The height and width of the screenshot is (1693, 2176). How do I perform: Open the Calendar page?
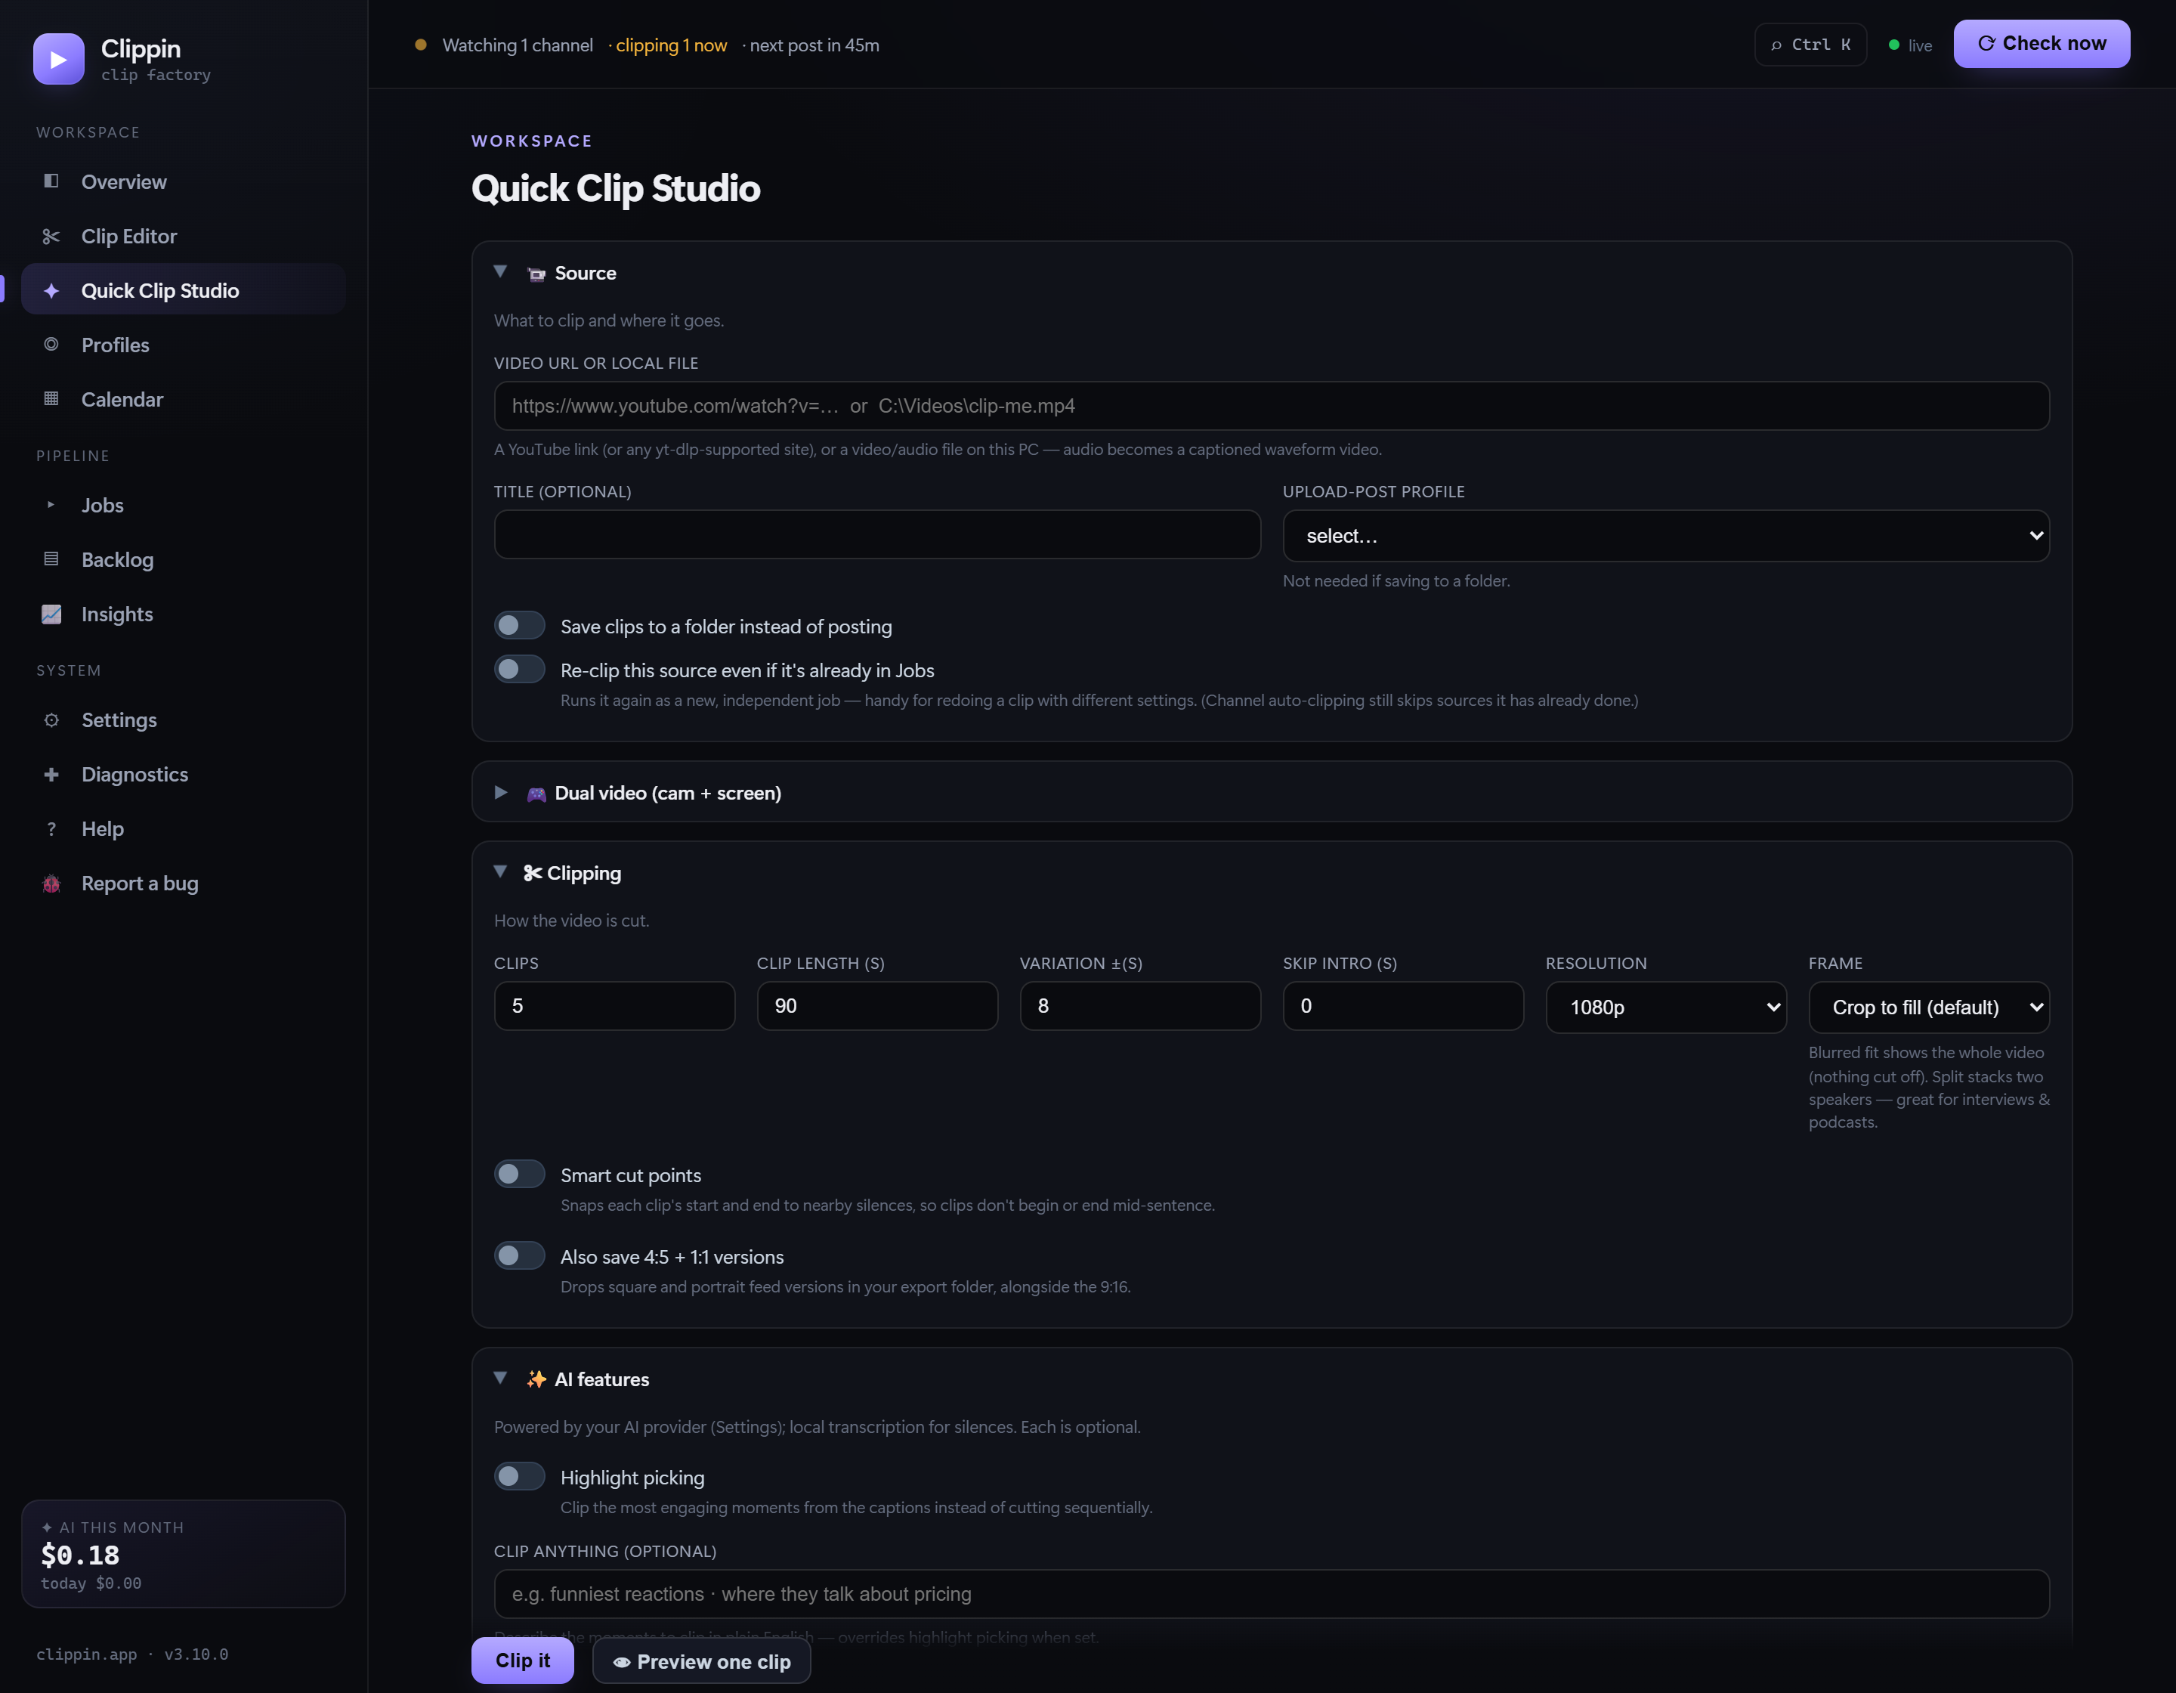click(x=184, y=400)
